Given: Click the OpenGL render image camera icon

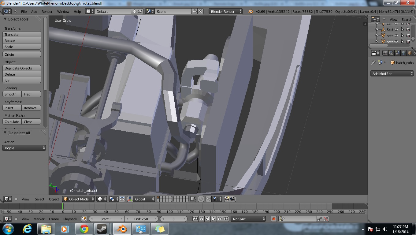Looking at the screenshot, I should tap(227, 199).
